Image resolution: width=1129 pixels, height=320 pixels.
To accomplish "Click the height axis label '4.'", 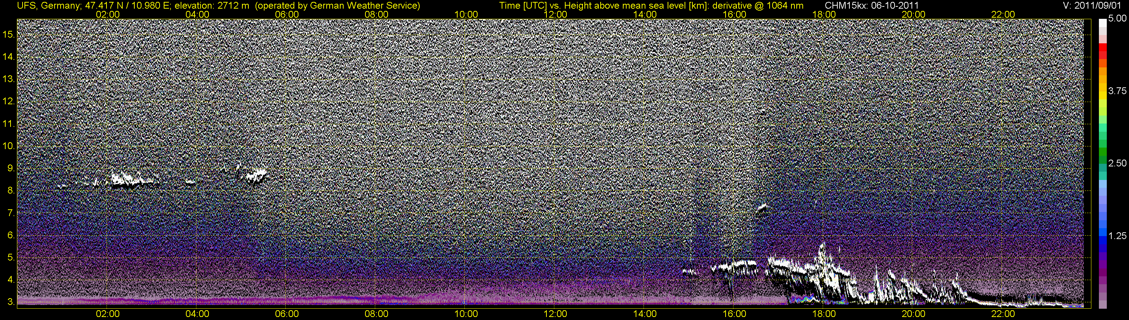I will [x=11, y=280].
